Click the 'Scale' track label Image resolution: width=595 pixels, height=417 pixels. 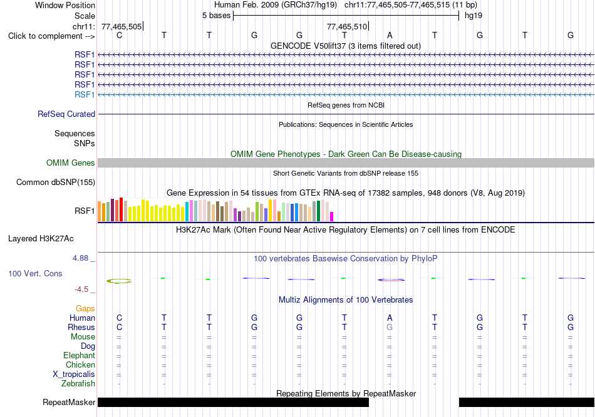tap(85, 16)
